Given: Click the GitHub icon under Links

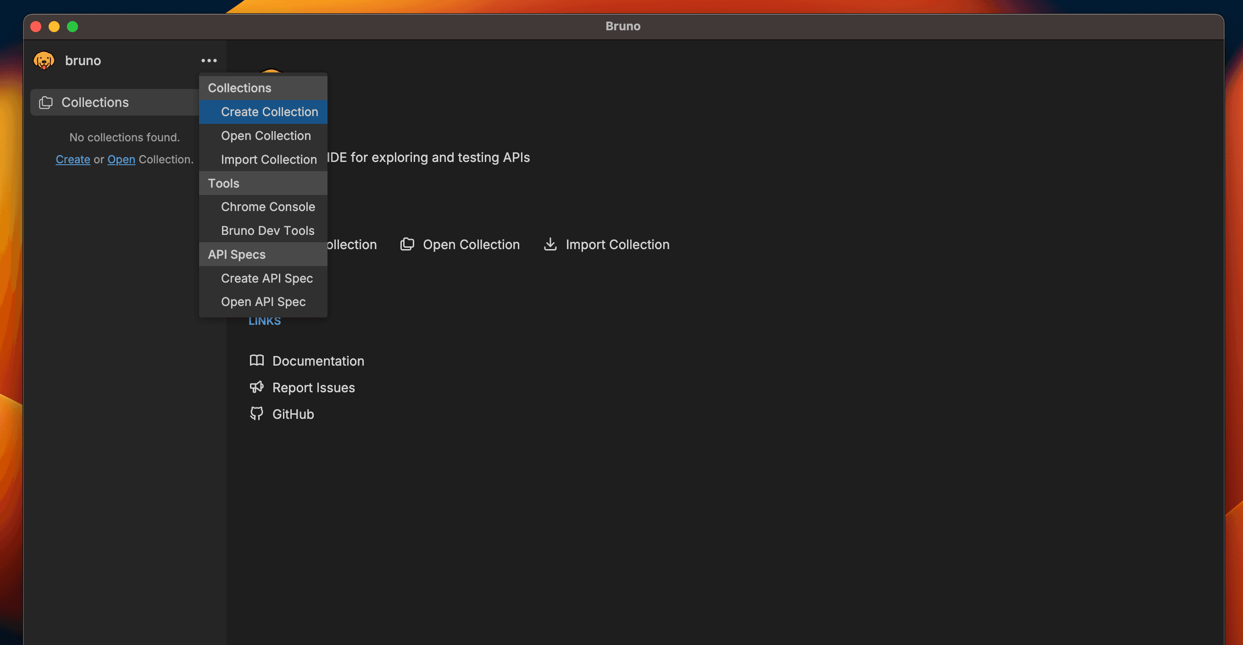Looking at the screenshot, I should coord(257,414).
